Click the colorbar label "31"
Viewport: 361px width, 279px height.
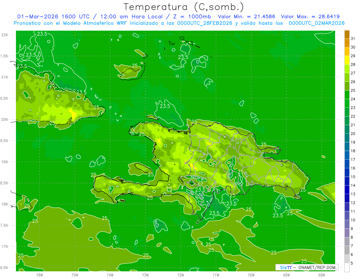353,39
